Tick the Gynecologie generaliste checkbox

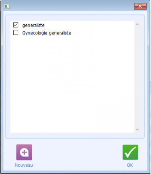coord(16,32)
